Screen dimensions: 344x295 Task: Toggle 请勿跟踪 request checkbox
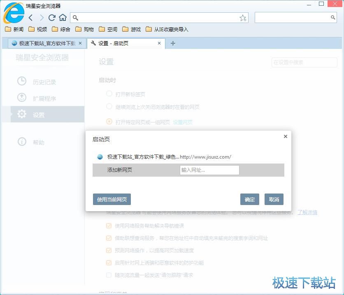109,275
